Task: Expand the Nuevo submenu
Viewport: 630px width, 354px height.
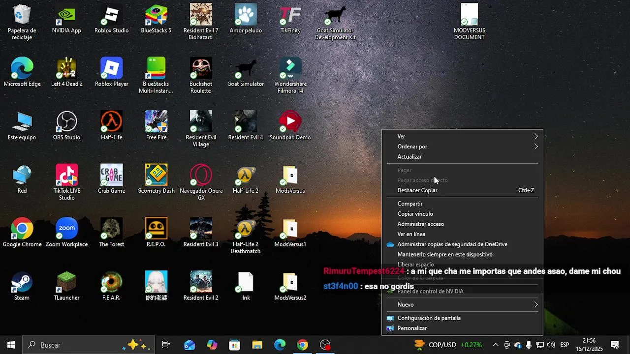Action: point(462,305)
